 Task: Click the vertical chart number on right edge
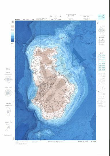pyautogui.click(x=97, y=23)
